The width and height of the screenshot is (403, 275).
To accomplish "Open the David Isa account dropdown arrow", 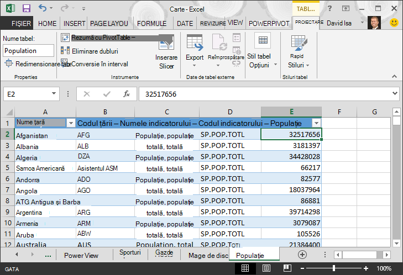I will coord(362,23).
